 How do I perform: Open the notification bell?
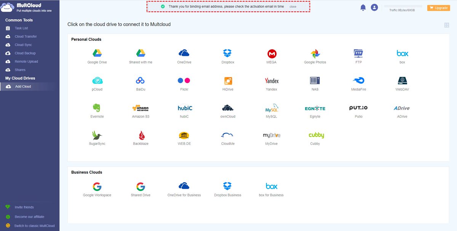(363, 7)
